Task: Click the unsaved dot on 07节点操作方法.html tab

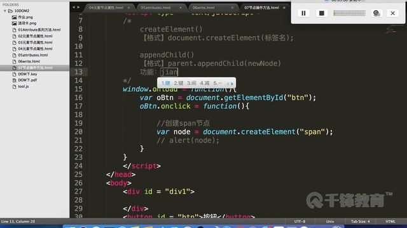Action: 284,8
